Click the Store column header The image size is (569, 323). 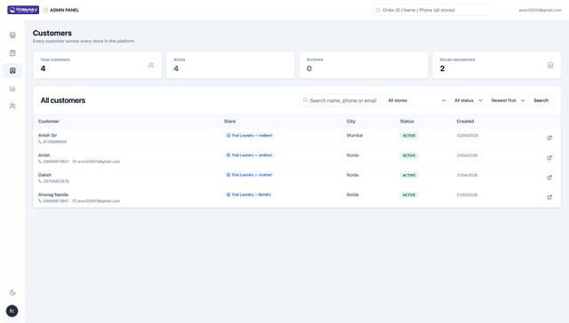click(x=229, y=122)
